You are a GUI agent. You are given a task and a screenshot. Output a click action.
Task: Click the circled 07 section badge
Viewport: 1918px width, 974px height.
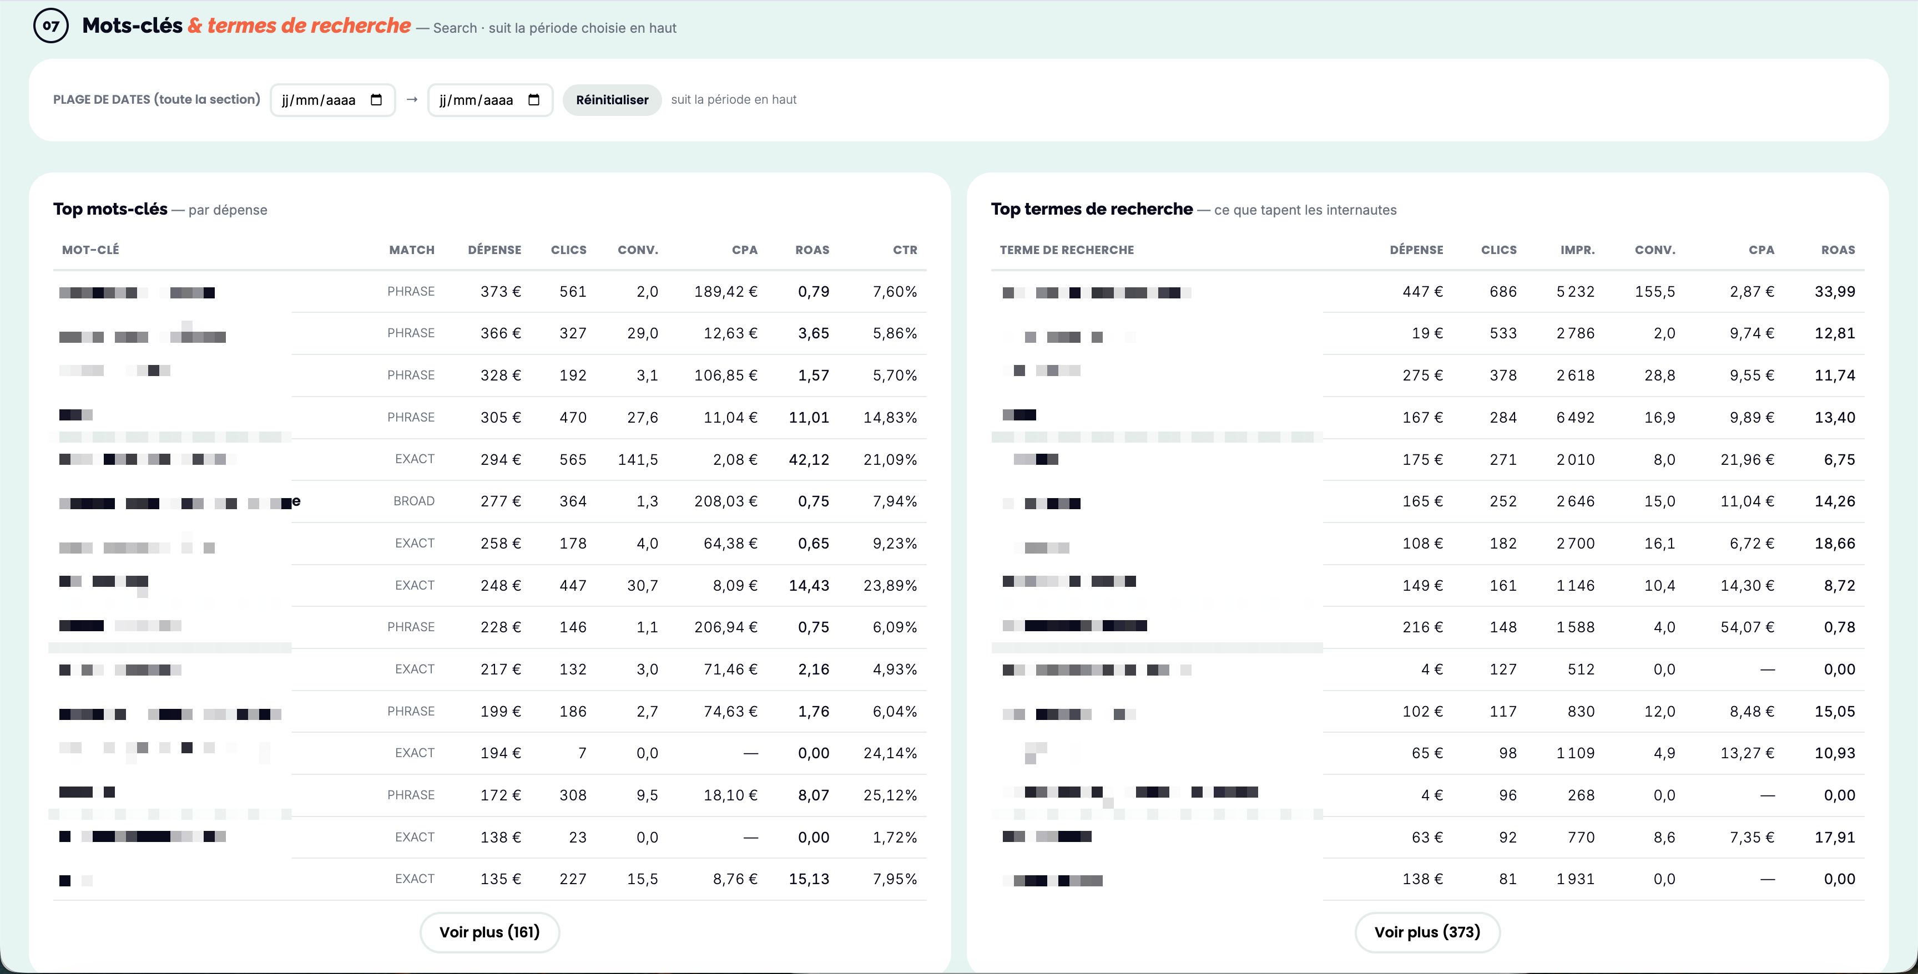(x=51, y=26)
